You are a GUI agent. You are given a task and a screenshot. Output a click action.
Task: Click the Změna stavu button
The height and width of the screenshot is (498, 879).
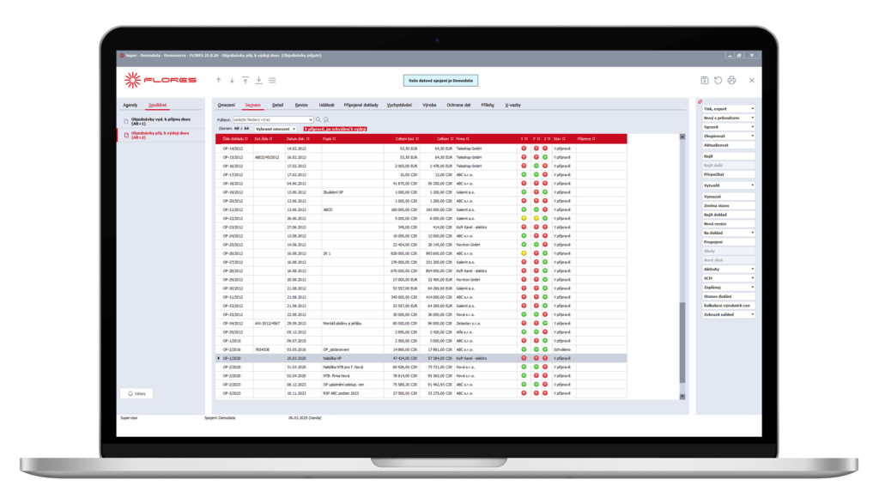point(728,206)
